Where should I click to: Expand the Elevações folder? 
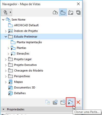coord(8,54)
